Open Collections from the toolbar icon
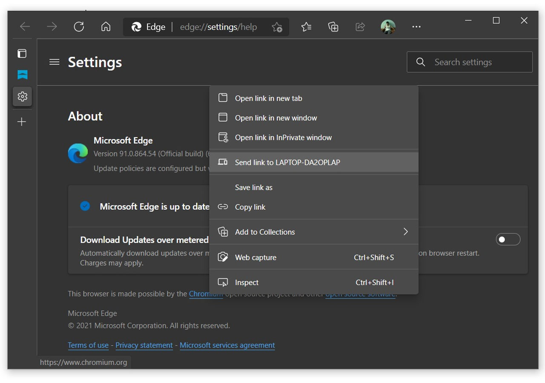 coord(333,26)
